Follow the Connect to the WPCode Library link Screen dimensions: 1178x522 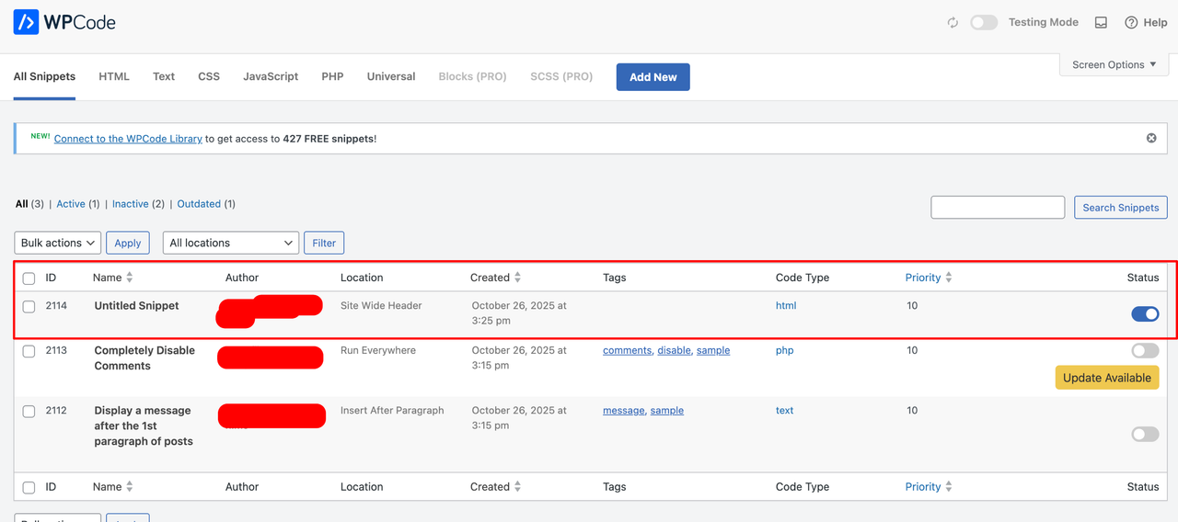128,139
